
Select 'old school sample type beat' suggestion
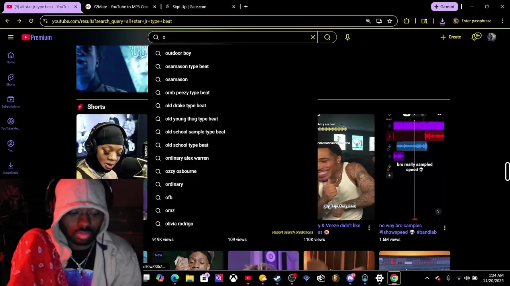click(233, 132)
